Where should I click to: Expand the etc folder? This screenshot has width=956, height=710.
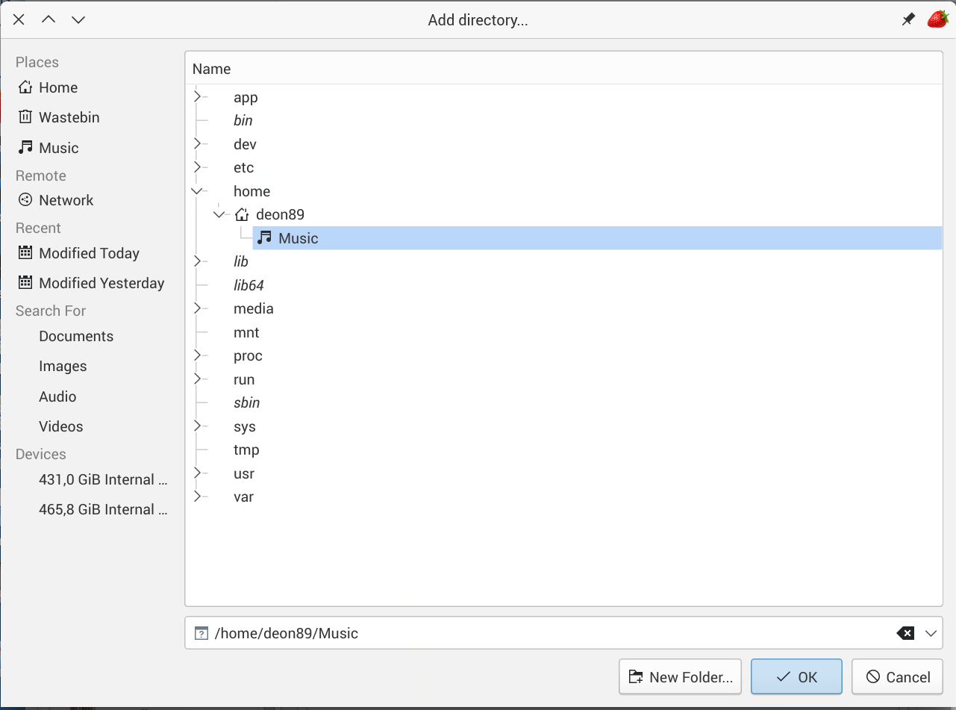(x=198, y=167)
